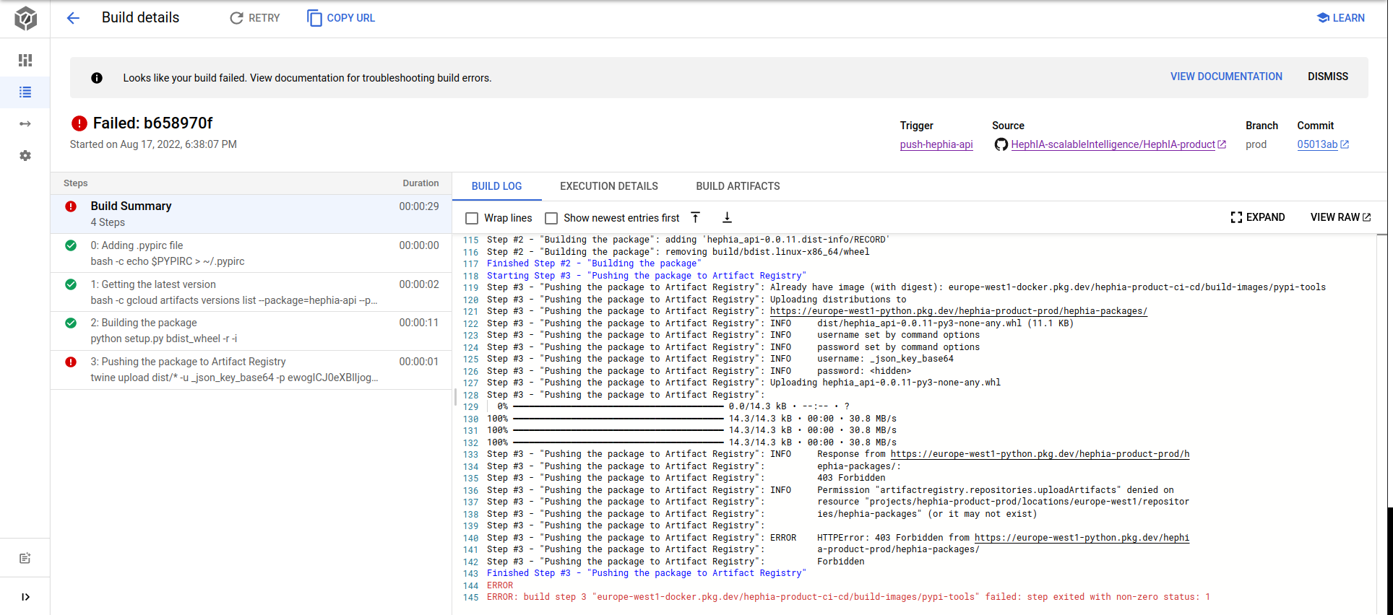Open the Dashboard sidebar icon

click(x=25, y=60)
